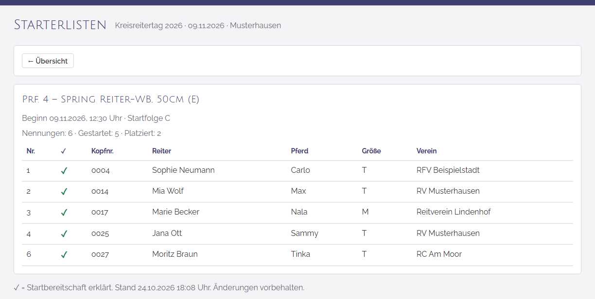
Task: Go back via the Übersicht button
Action: click(48, 61)
